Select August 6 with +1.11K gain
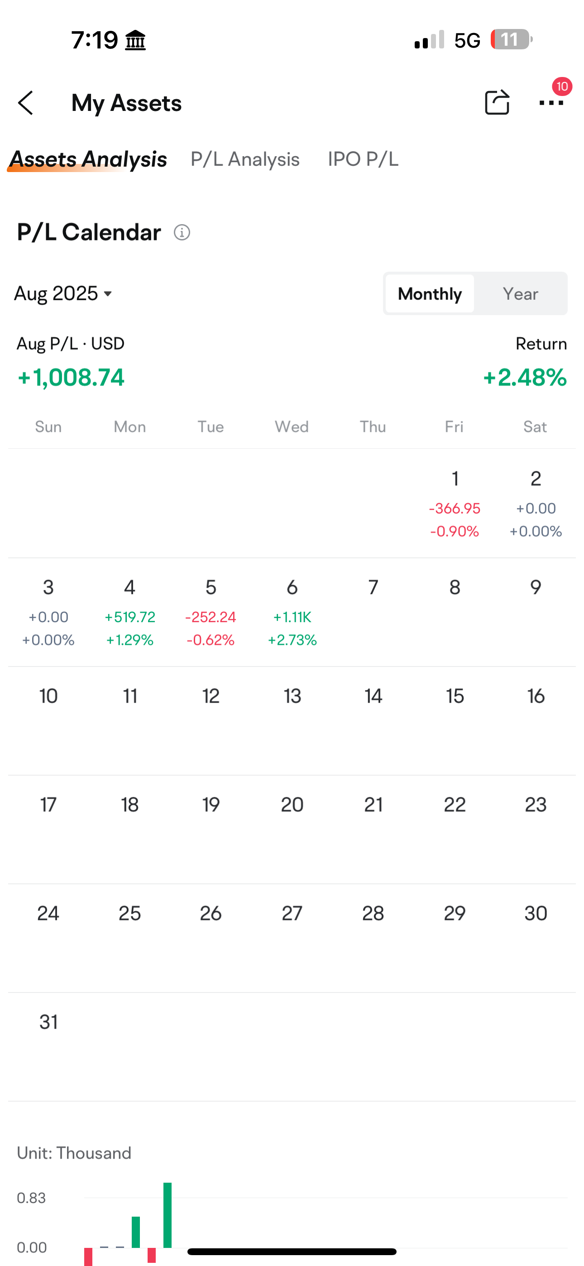 coord(292,612)
